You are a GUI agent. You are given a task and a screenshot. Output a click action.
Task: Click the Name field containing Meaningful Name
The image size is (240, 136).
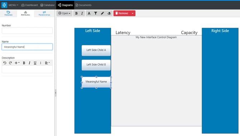27,47
